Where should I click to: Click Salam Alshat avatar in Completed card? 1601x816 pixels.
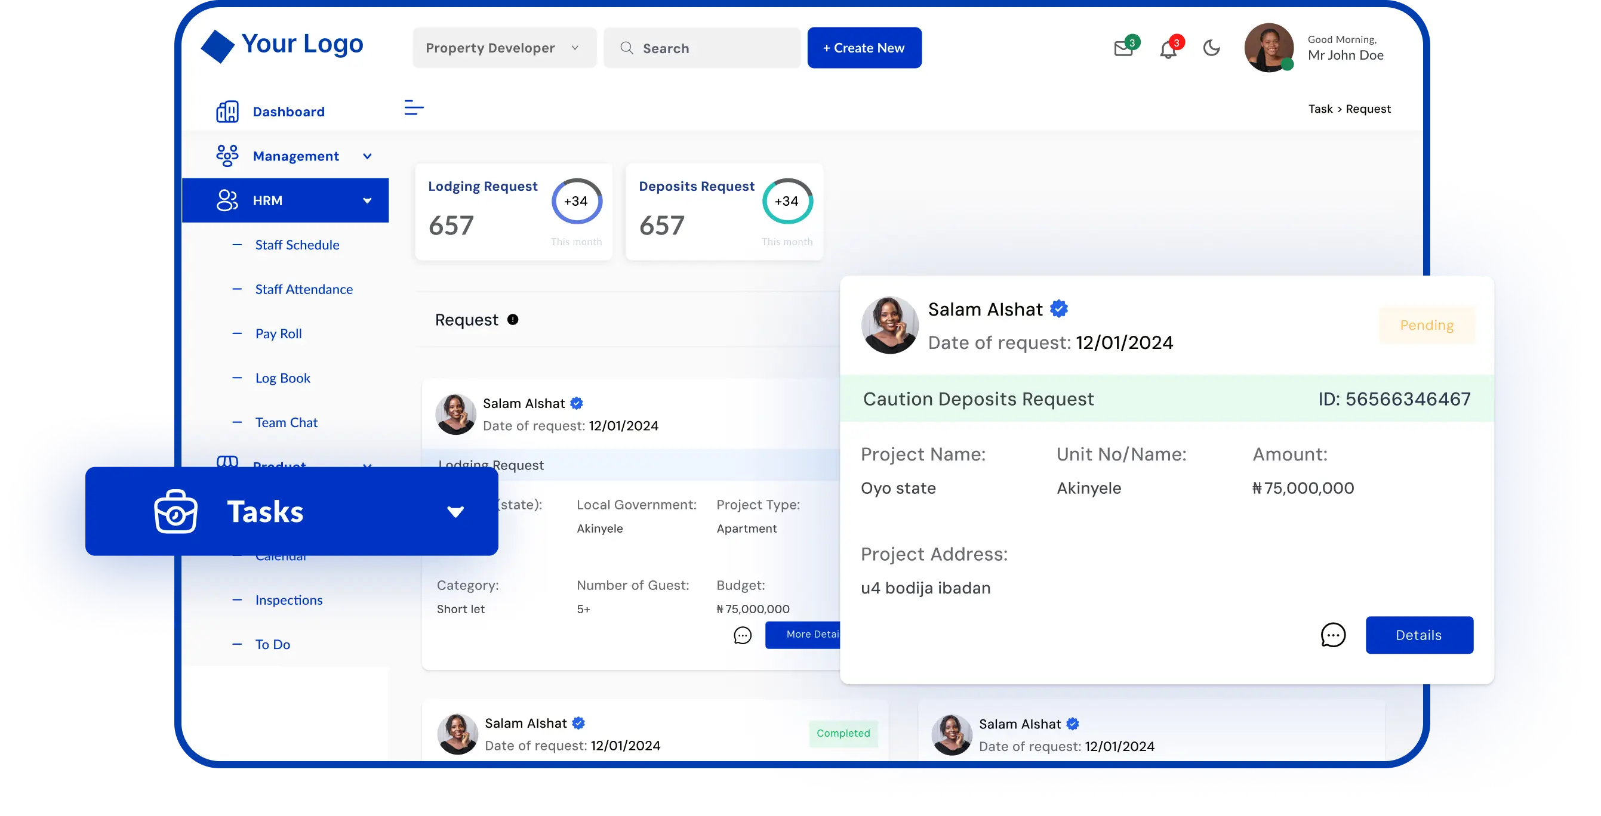(457, 734)
